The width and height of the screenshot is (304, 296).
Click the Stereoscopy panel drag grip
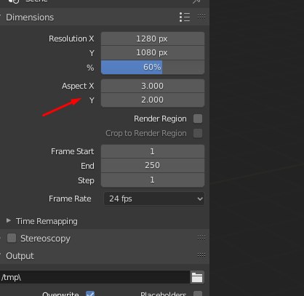click(201, 237)
